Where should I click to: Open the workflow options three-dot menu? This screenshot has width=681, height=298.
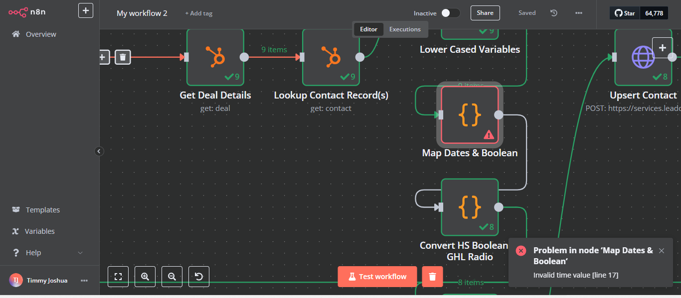(578, 13)
